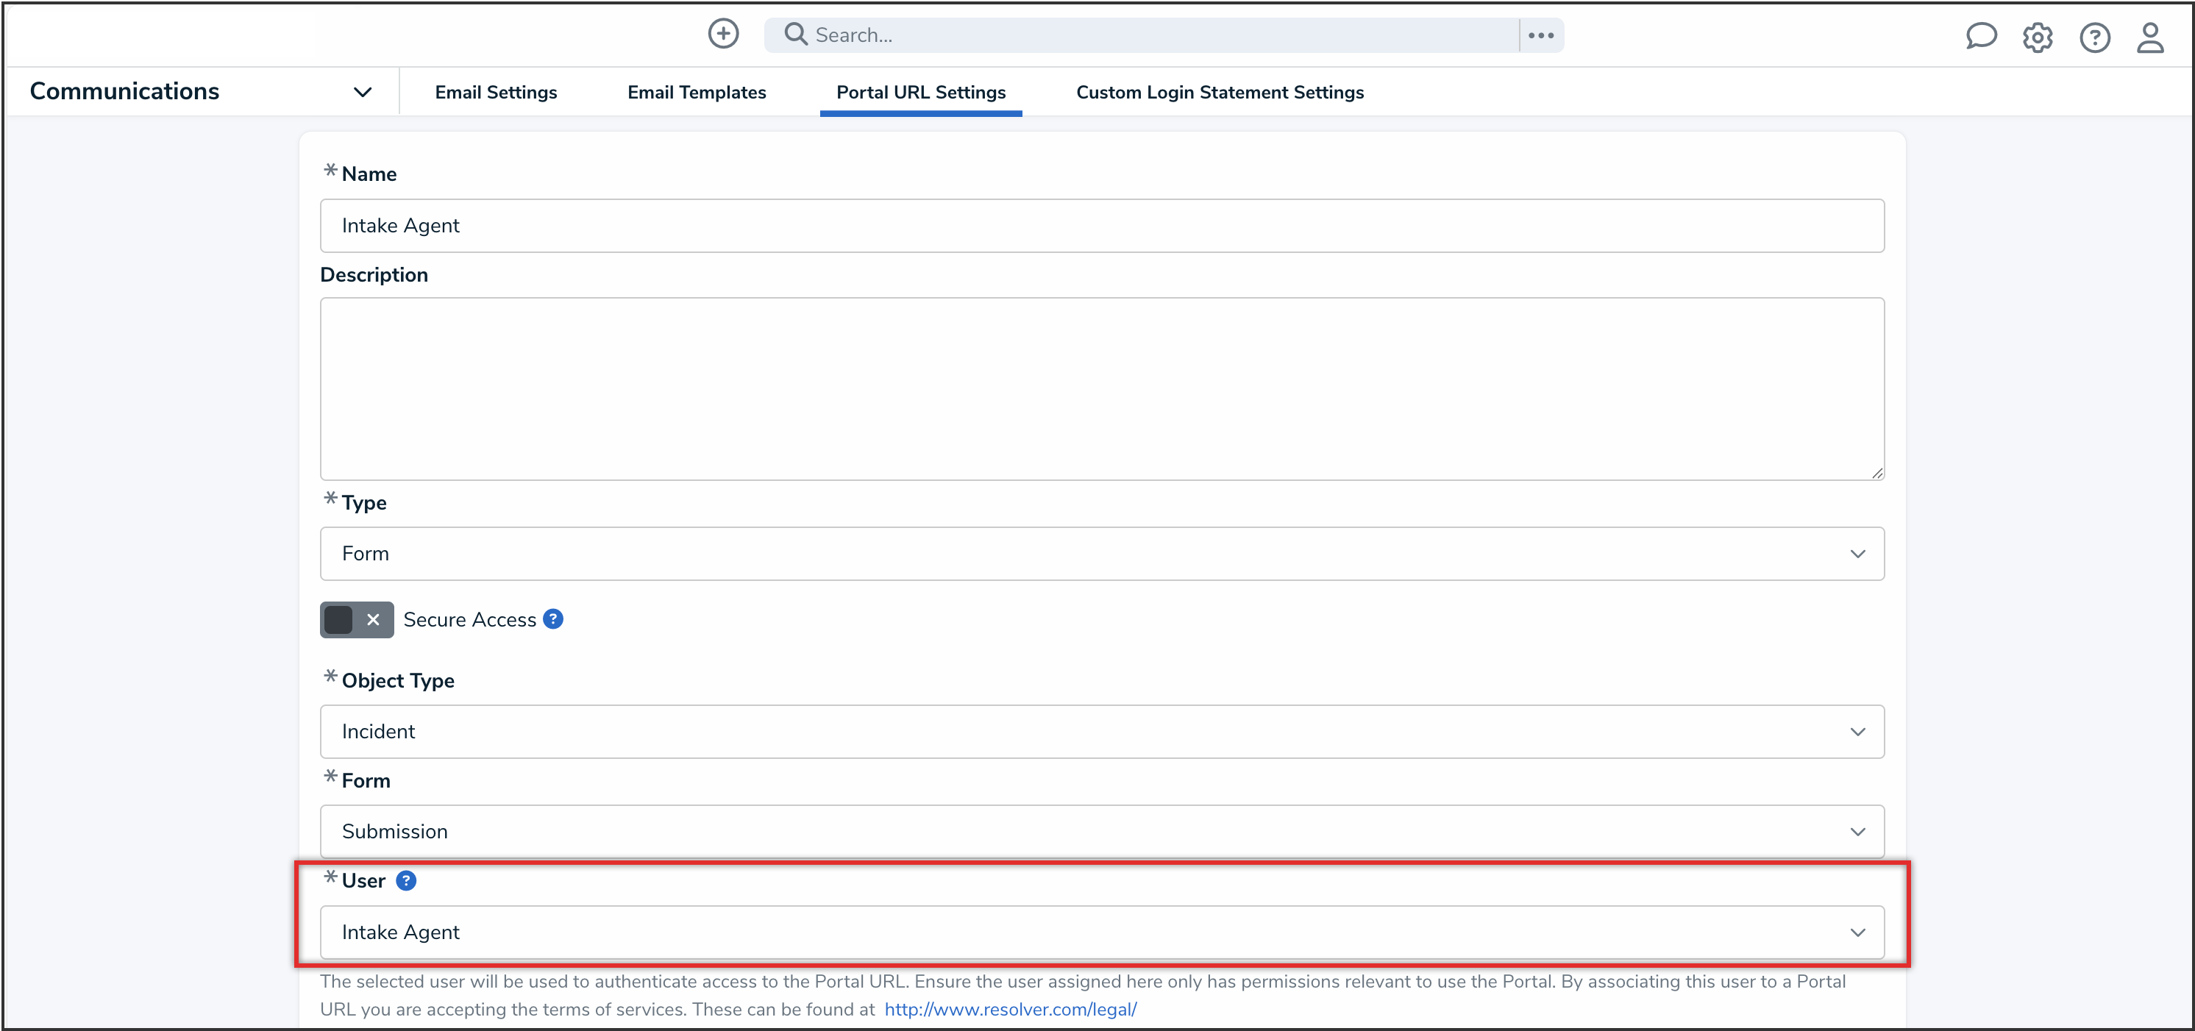Click the help question mark icon
Screen dimensions: 2195x1031
pyautogui.click(x=2094, y=38)
